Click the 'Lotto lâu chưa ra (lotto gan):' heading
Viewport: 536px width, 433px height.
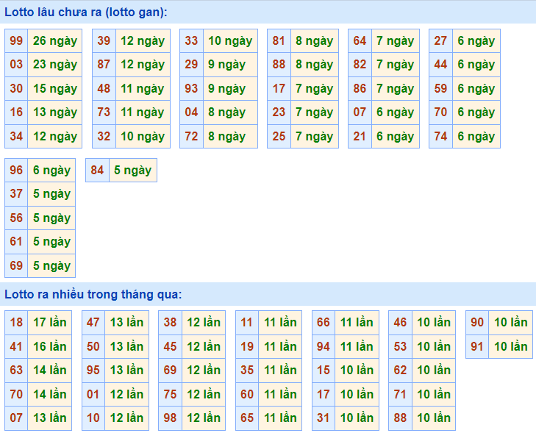coord(86,12)
